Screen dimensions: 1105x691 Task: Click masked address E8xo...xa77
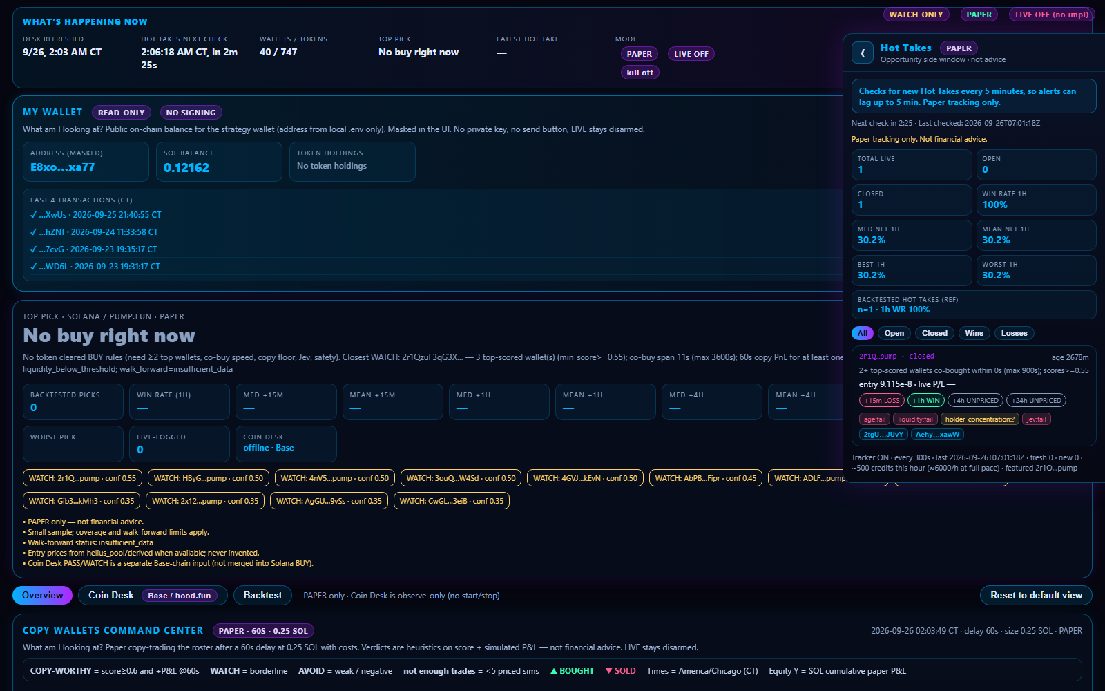(x=62, y=167)
